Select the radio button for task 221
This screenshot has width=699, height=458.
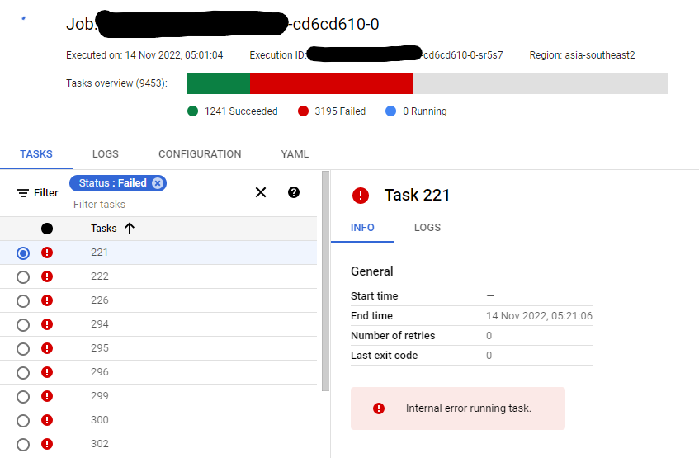point(23,253)
